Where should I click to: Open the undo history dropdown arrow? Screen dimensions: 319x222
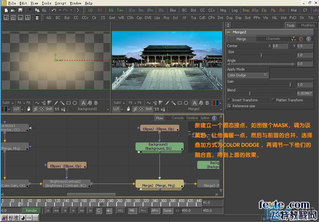point(60,10)
